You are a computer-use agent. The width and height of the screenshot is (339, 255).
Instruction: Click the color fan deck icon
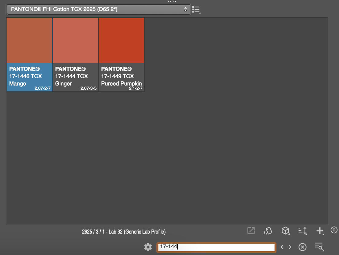click(268, 231)
